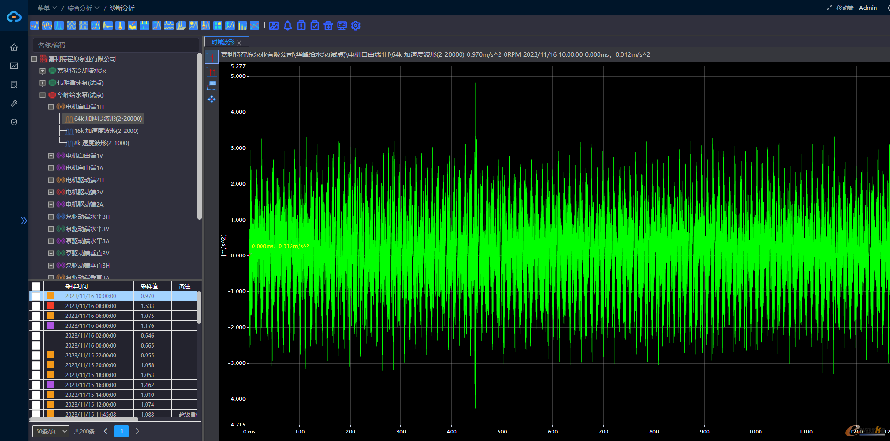890x441 pixels.
Task: Check the row for 2023/11/15 16:00:00
Action: (36, 385)
